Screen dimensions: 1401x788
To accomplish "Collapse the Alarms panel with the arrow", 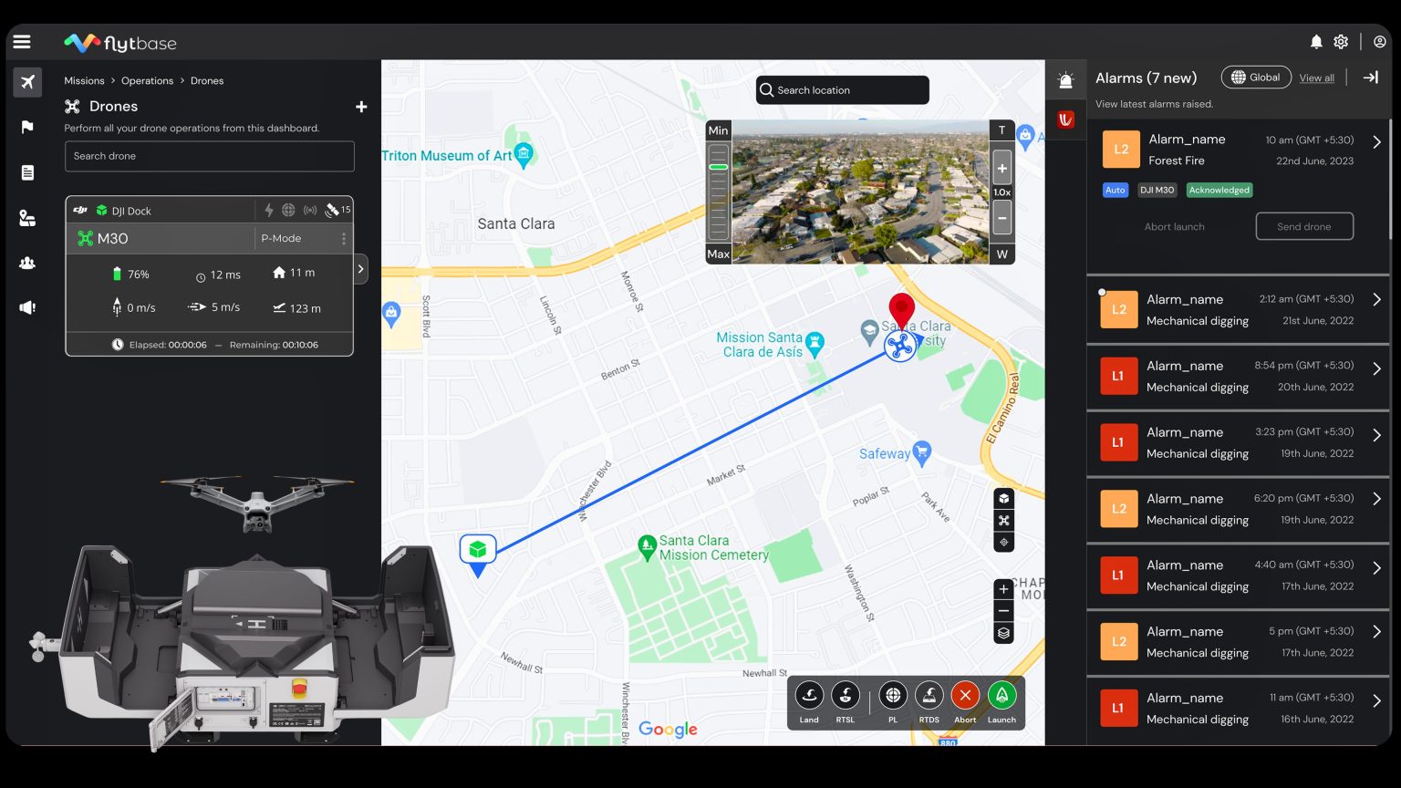I will point(1370,78).
